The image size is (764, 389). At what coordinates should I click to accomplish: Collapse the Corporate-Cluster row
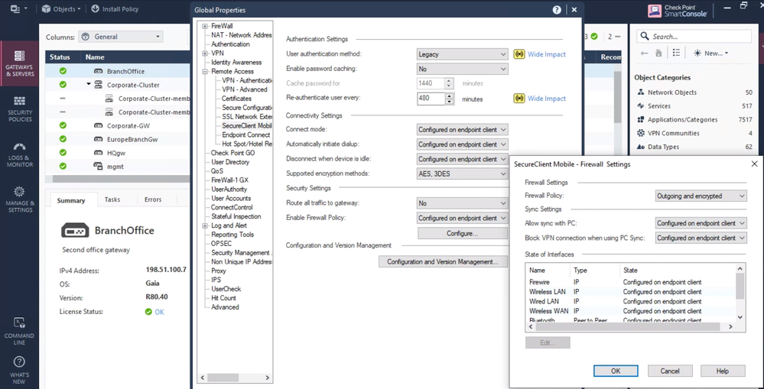pyautogui.click(x=89, y=84)
